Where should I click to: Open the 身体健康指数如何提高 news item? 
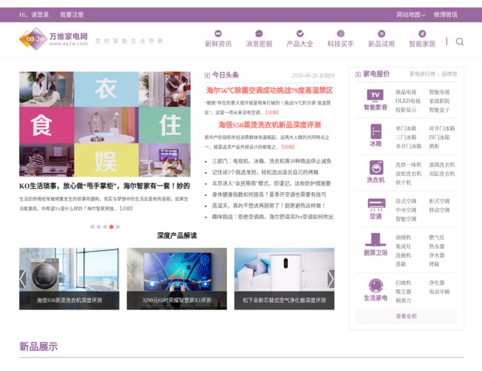click(269, 194)
